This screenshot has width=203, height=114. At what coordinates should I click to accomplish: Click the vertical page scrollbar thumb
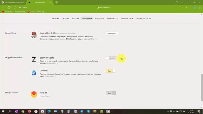202,87
